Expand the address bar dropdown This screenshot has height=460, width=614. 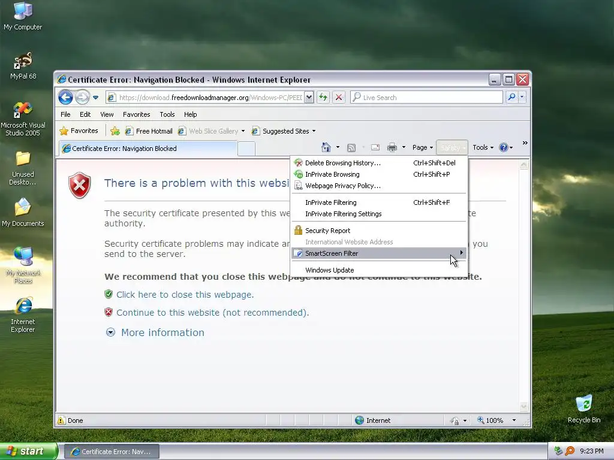tap(309, 98)
